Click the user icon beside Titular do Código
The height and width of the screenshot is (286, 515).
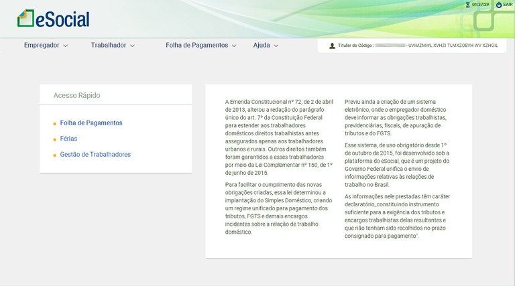[x=332, y=46]
